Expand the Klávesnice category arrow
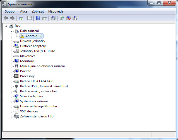Image resolution: width=178 pixels, height=140 pixels. [11, 56]
